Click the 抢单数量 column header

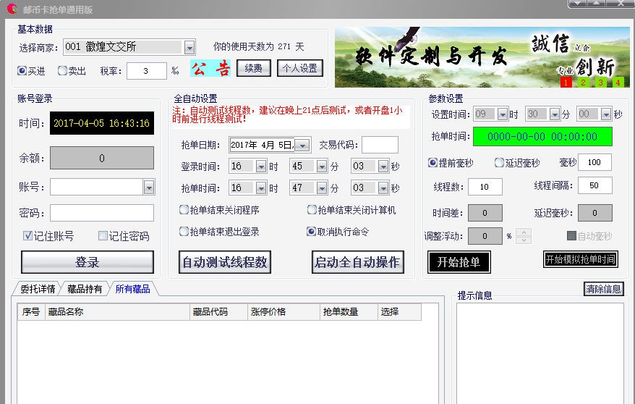coord(349,311)
